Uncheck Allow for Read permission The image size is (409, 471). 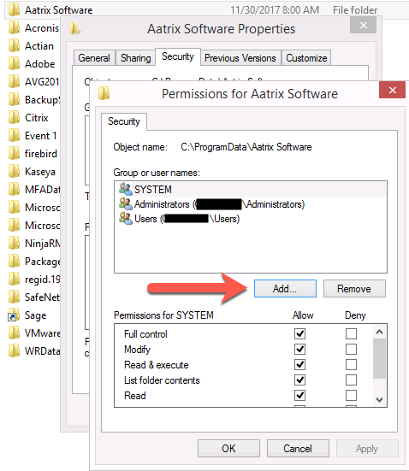(299, 395)
